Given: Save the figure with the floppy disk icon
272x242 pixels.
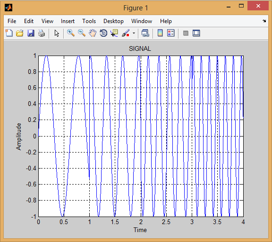Looking at the screenshot, I should pyautogui.click(x=31, y=33).
